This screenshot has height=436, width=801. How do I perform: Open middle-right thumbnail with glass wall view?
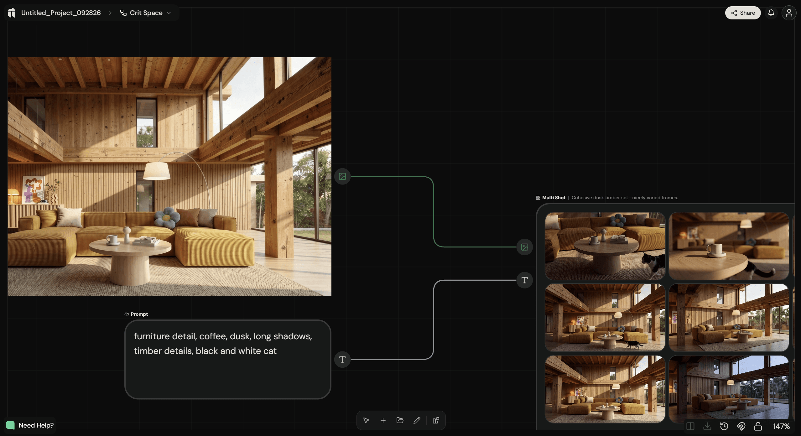click(x=729, y=318)
